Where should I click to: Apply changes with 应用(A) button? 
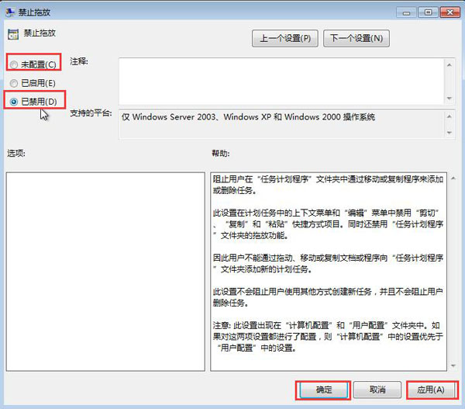[431, 390]
